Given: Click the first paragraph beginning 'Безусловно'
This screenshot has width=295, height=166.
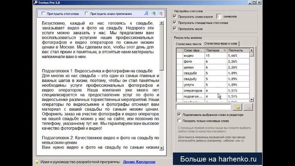Looking at the screenshot, I should (98, 40).
